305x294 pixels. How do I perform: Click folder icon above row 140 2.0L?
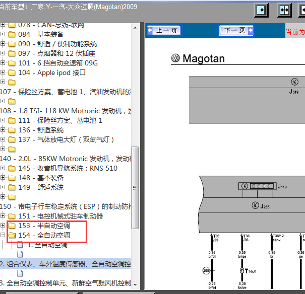[12, 149]
